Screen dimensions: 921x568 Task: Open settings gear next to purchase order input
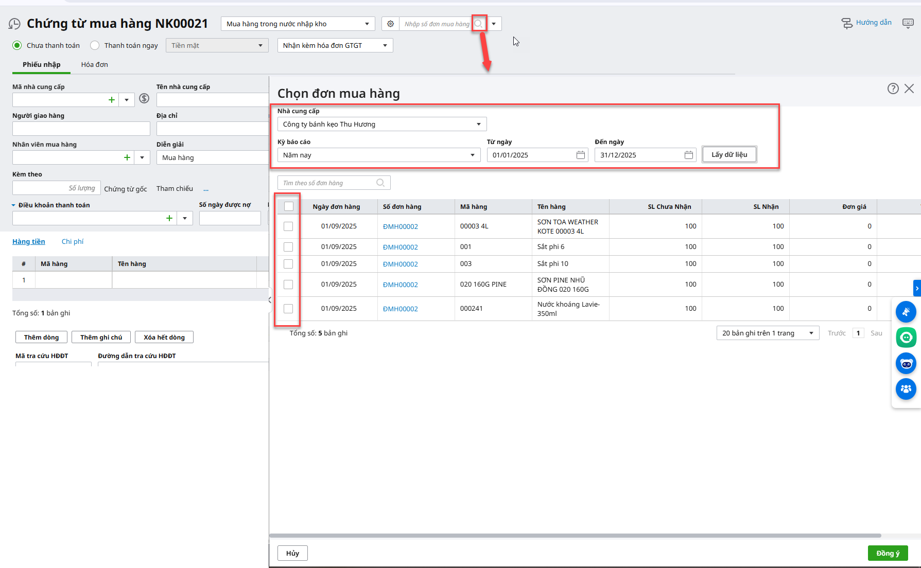pyautogui.click(x=390, y=24)
